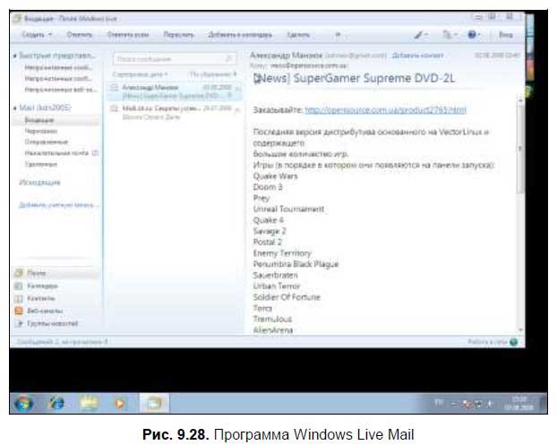Select the Александр Манэев message
Image resolution: width=557 pixels, height=445 pixels.
click(x=174, y=91)
